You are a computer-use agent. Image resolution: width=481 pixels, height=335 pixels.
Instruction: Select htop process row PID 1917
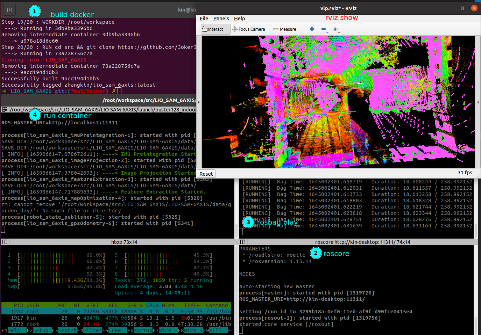(x=116, y=318)
